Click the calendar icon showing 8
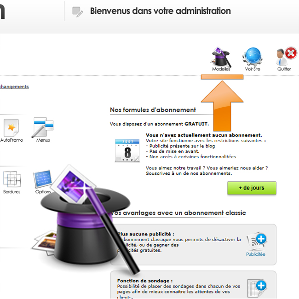 127,150
